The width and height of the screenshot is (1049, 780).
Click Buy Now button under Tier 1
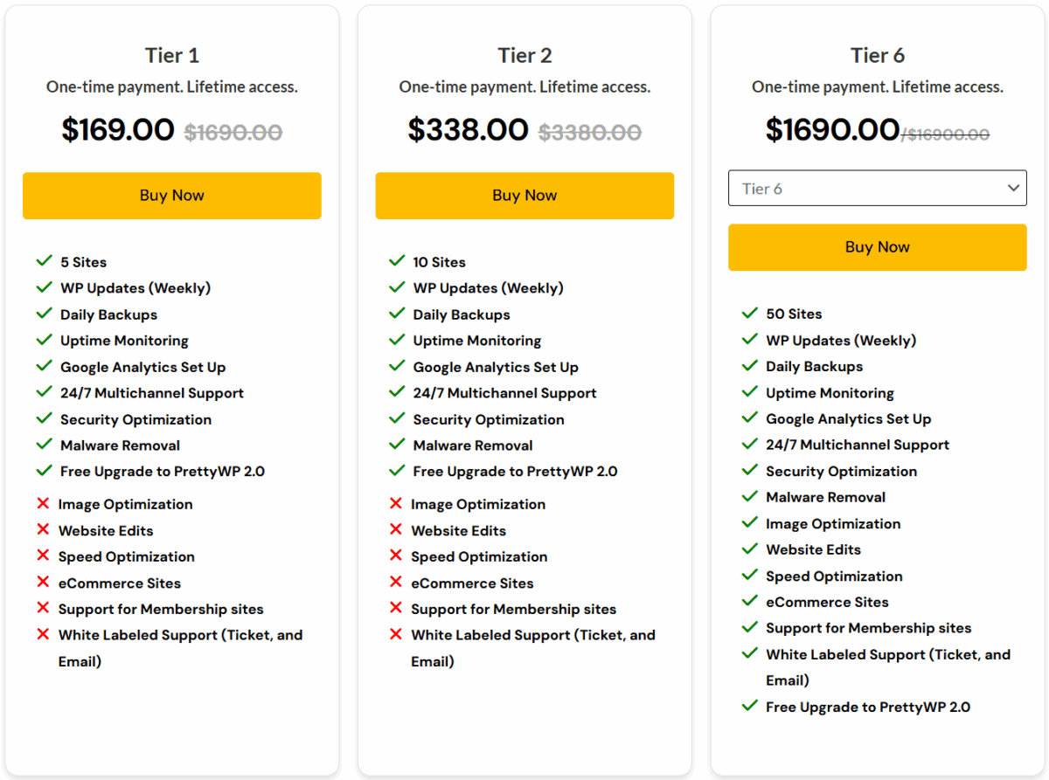tap(171, 196)
